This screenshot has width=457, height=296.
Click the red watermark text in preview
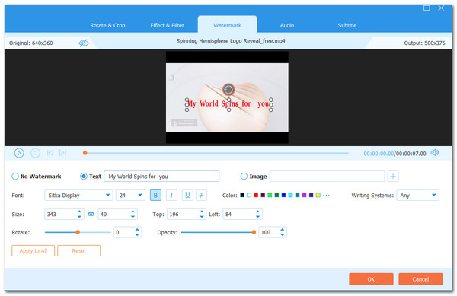[228, 104]
